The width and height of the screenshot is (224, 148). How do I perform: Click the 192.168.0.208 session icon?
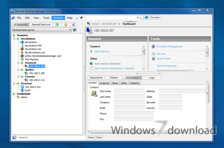click(26, 73)
